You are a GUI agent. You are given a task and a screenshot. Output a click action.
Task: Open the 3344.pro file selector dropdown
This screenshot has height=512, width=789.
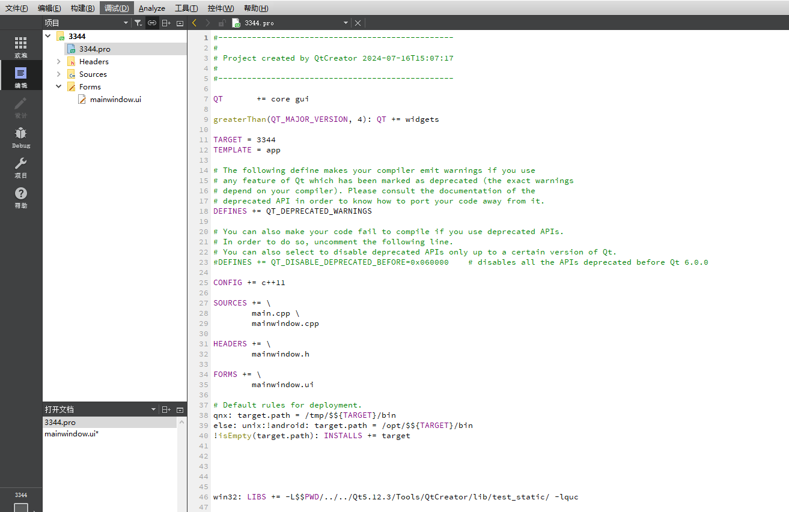[x=346, y=23]
